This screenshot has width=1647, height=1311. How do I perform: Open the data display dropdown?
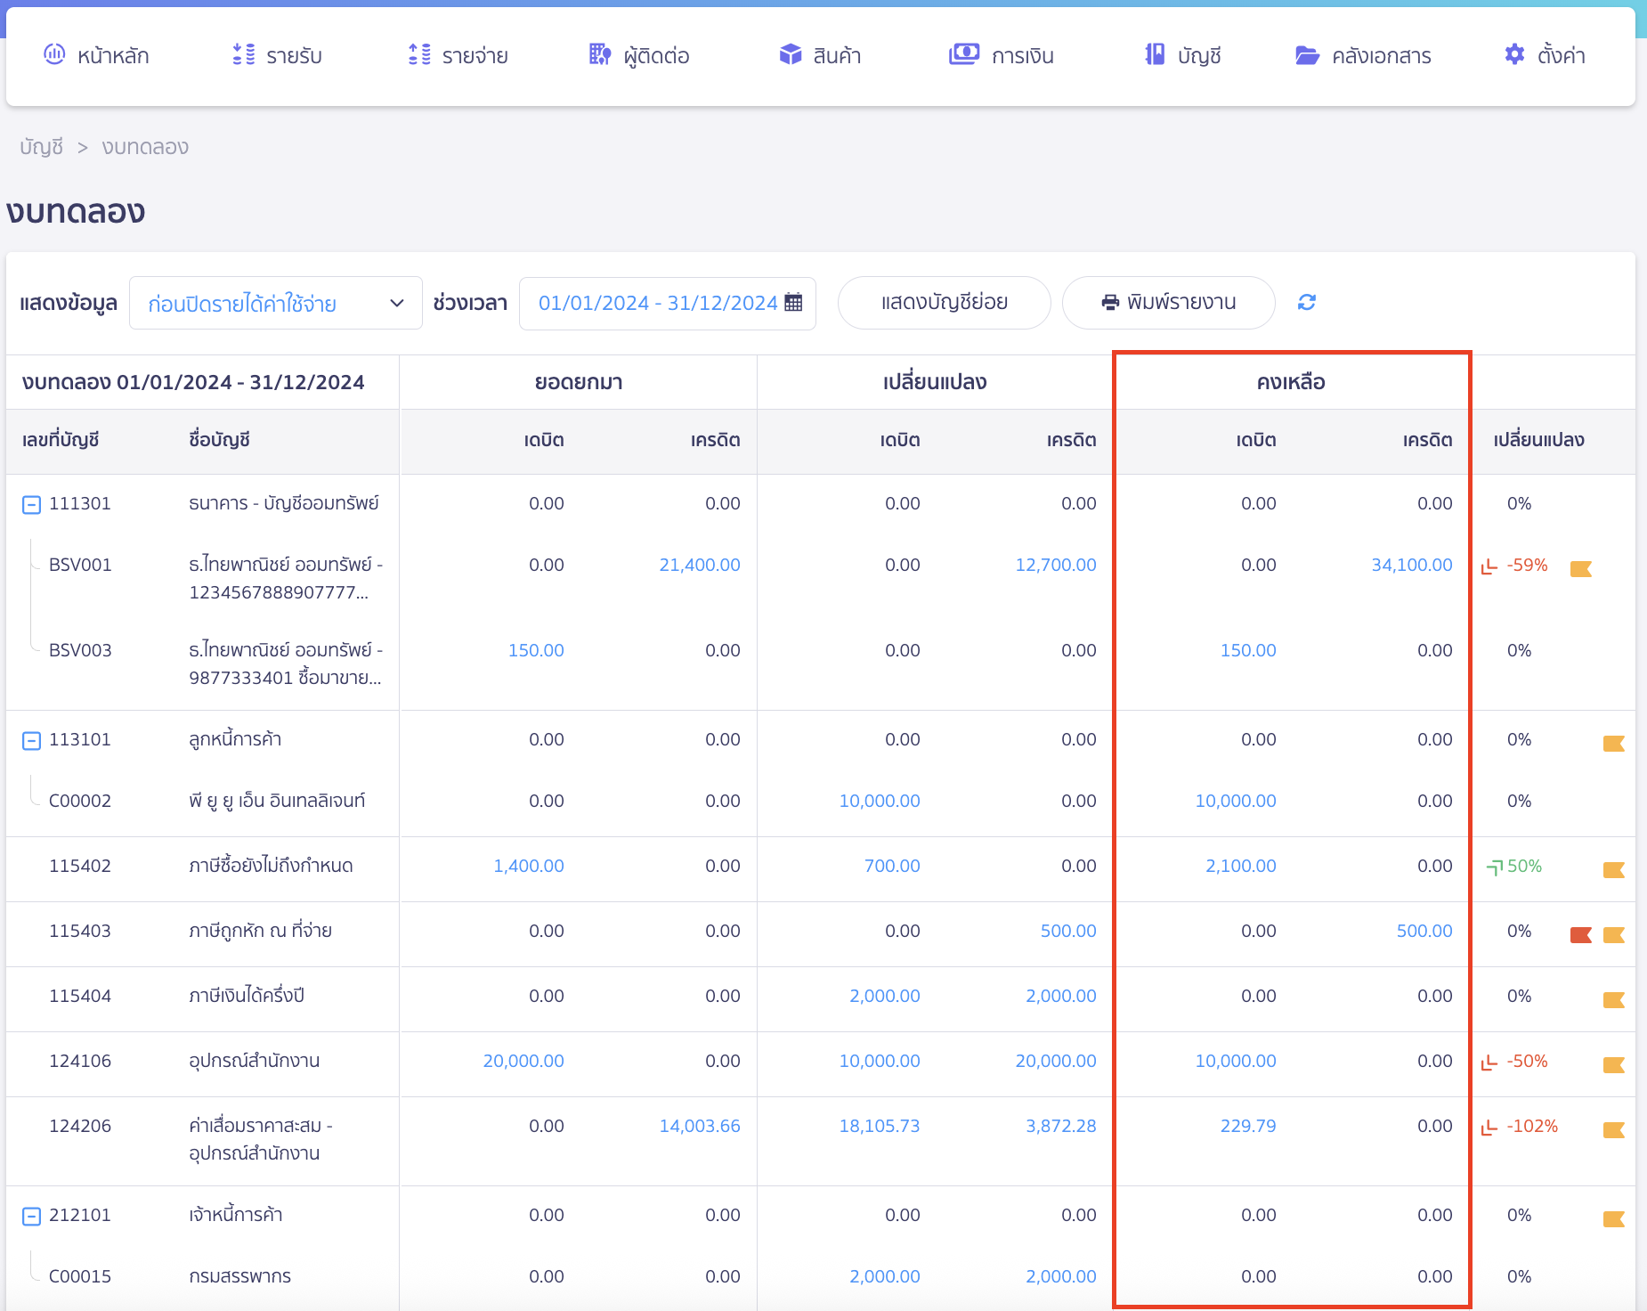[x=276, y=304]
